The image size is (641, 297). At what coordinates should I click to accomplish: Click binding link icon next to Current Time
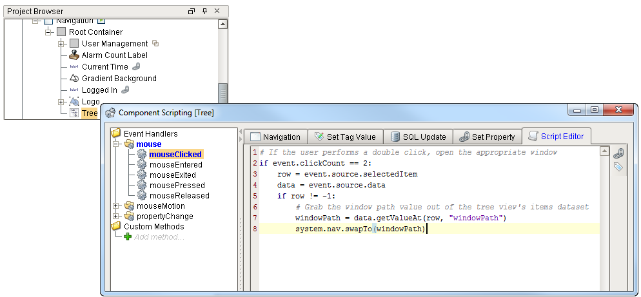[136, 67]
